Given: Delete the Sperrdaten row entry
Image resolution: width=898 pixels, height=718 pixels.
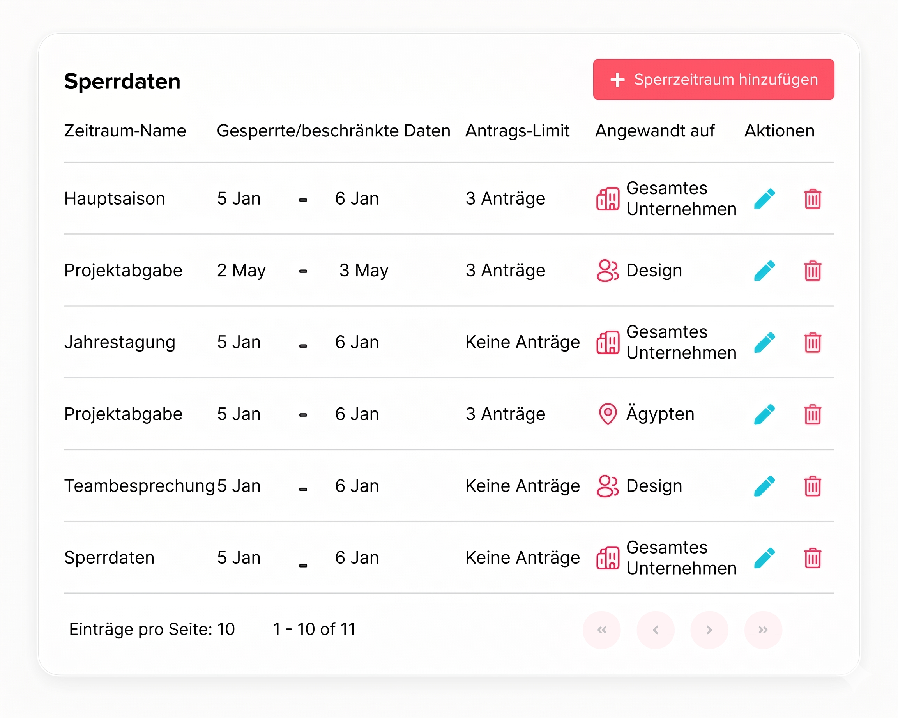Looking at the screenshot, I should [812, 558].
